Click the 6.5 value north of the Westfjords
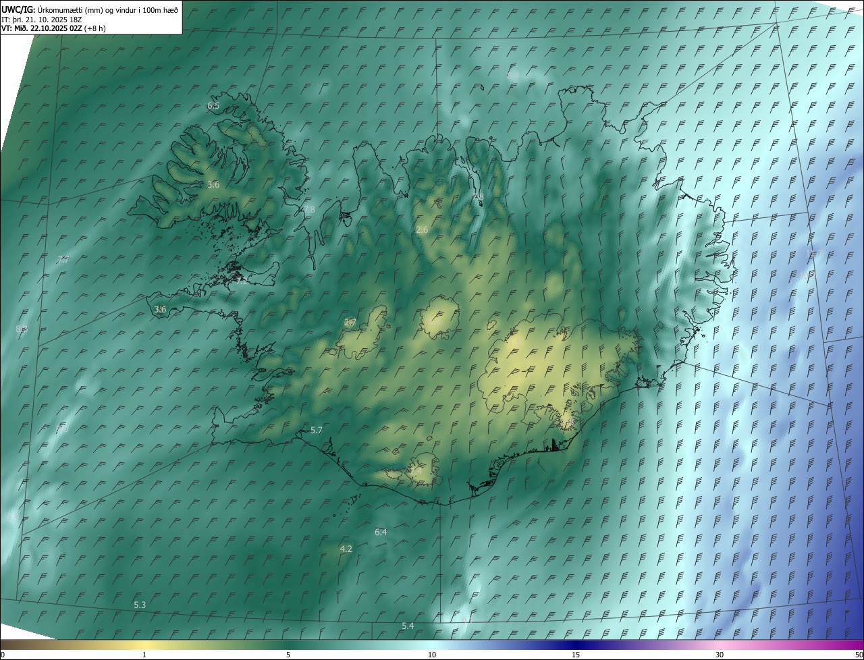 pyautogui.click(x=213, y=106)
